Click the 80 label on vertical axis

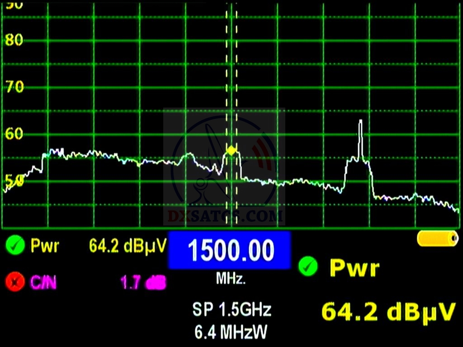point(14,40)
